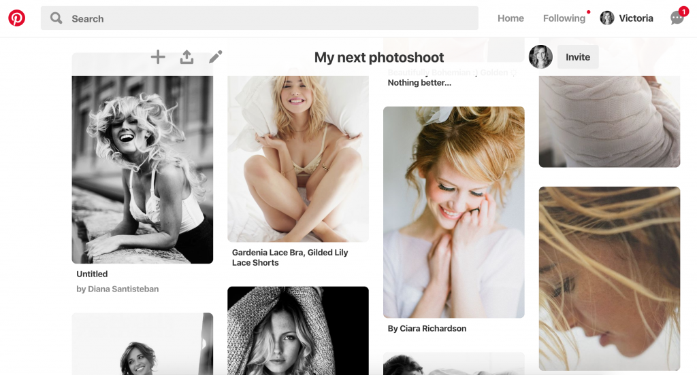The width and height of the screenshot is (697, 375).
Task: Select the 'My next photoshoot' board title
Action: tap(379, 58)
